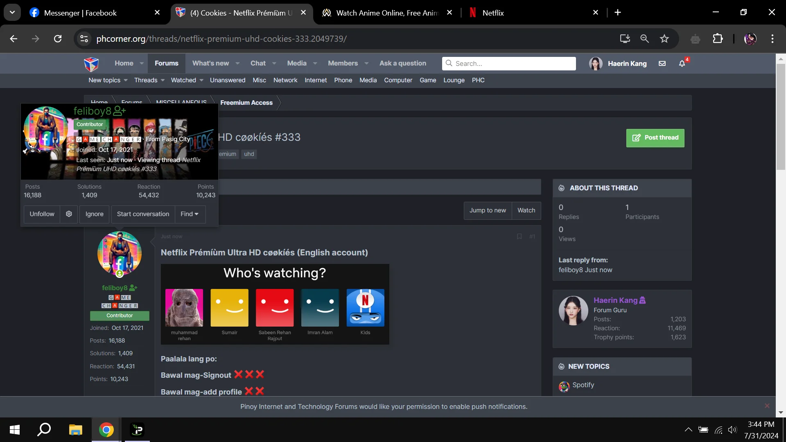The image size is (786, 442).
Task: Unfollow feliboy8 in member card
Action: pos(42,214)
